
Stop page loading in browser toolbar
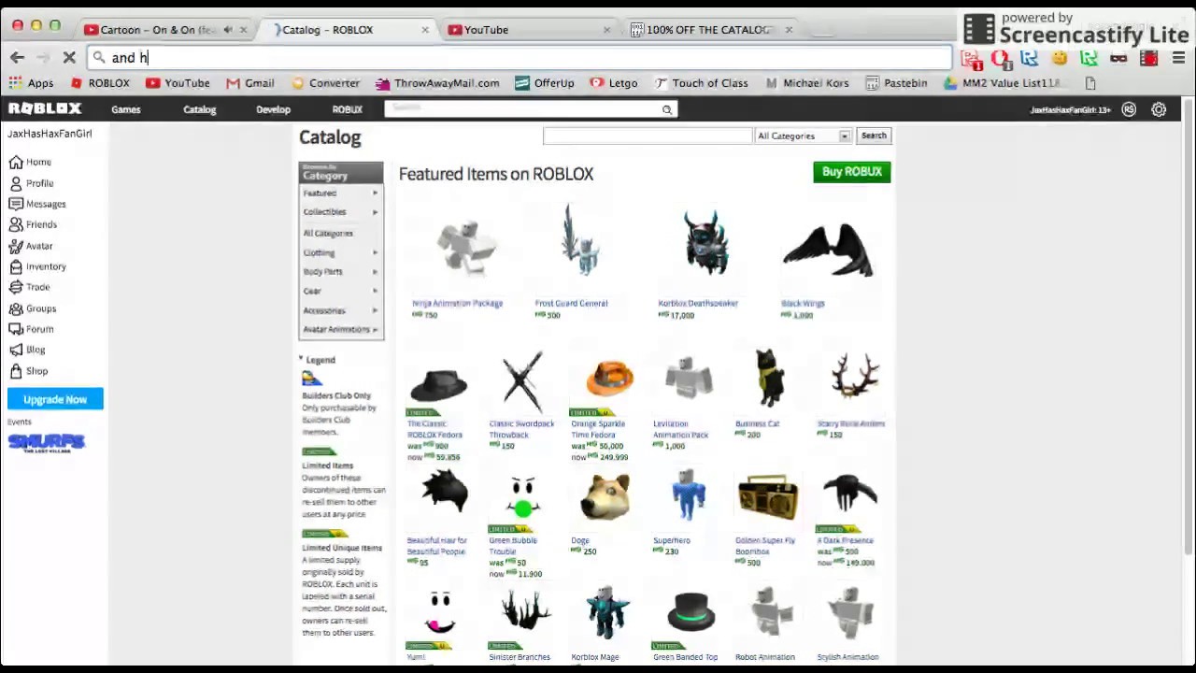(x=69, y=58)
